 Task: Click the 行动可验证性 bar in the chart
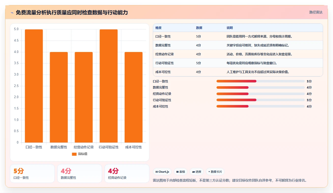click(x=109, y=86)
